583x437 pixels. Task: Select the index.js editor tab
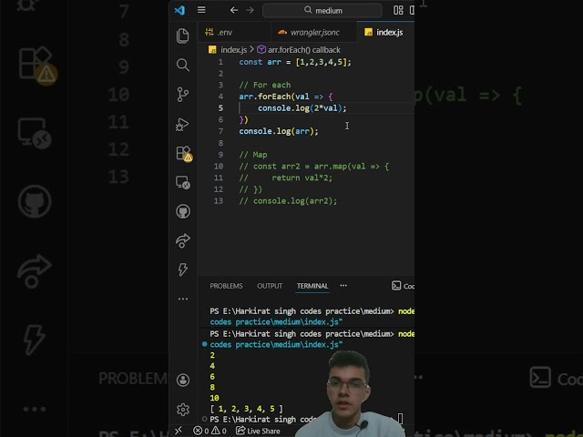point(385,33)
